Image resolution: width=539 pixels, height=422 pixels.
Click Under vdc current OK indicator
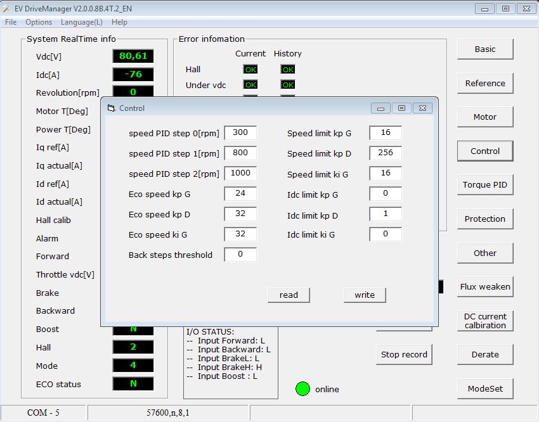click(x=250, y=84)
